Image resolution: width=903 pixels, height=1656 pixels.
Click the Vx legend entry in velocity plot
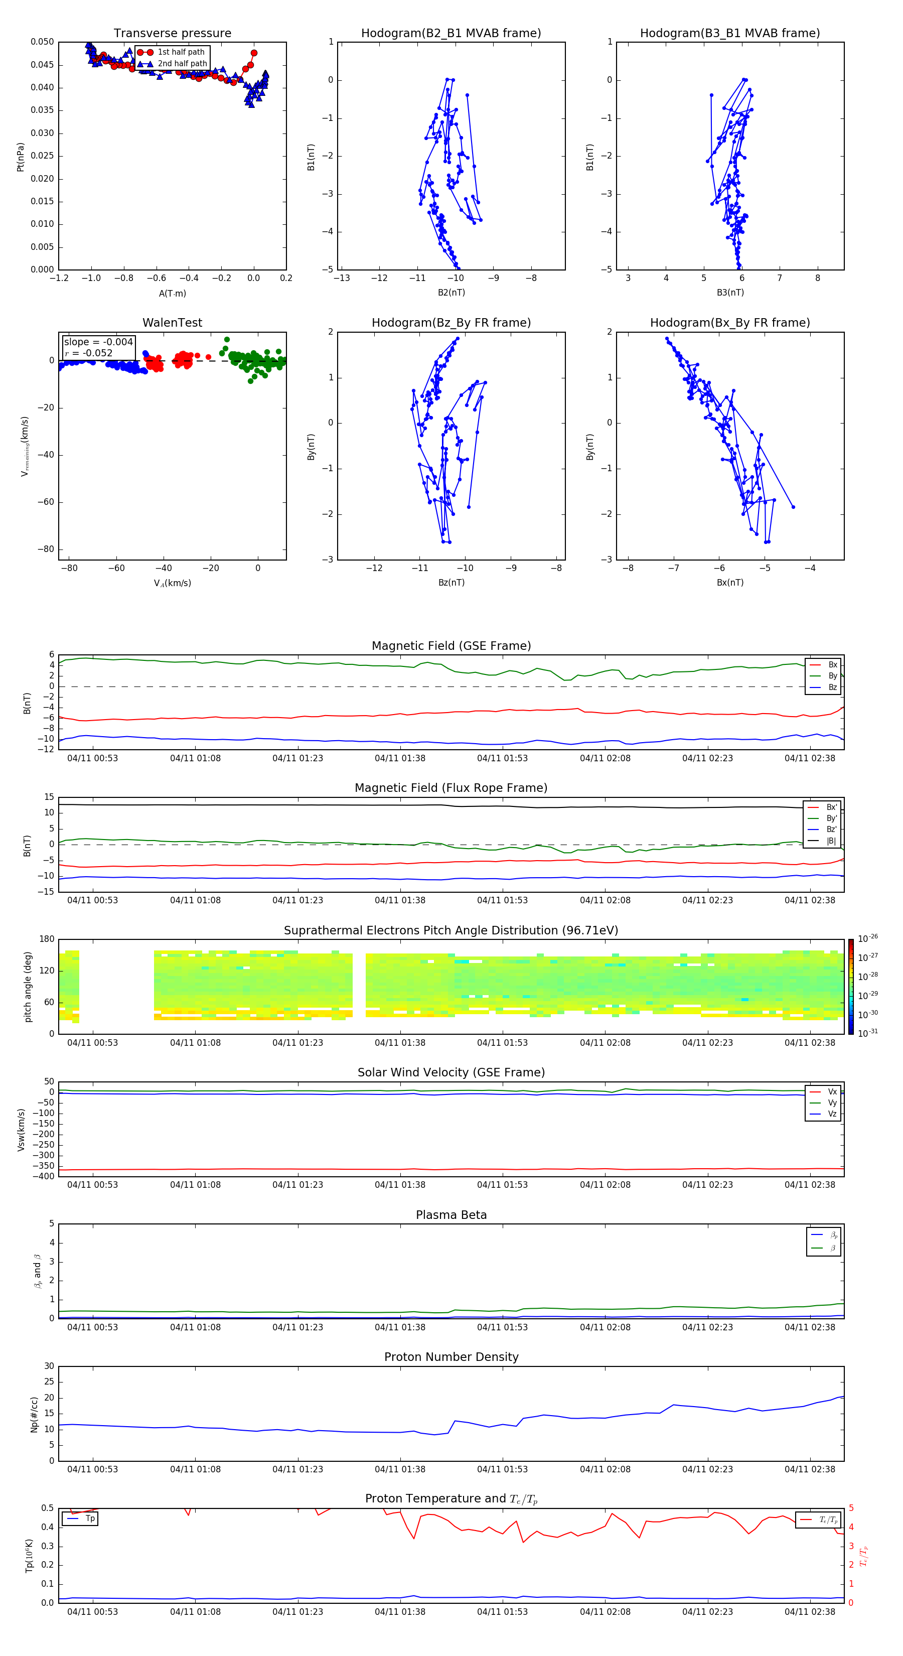pyautogui.click(x=823, y=1091)
